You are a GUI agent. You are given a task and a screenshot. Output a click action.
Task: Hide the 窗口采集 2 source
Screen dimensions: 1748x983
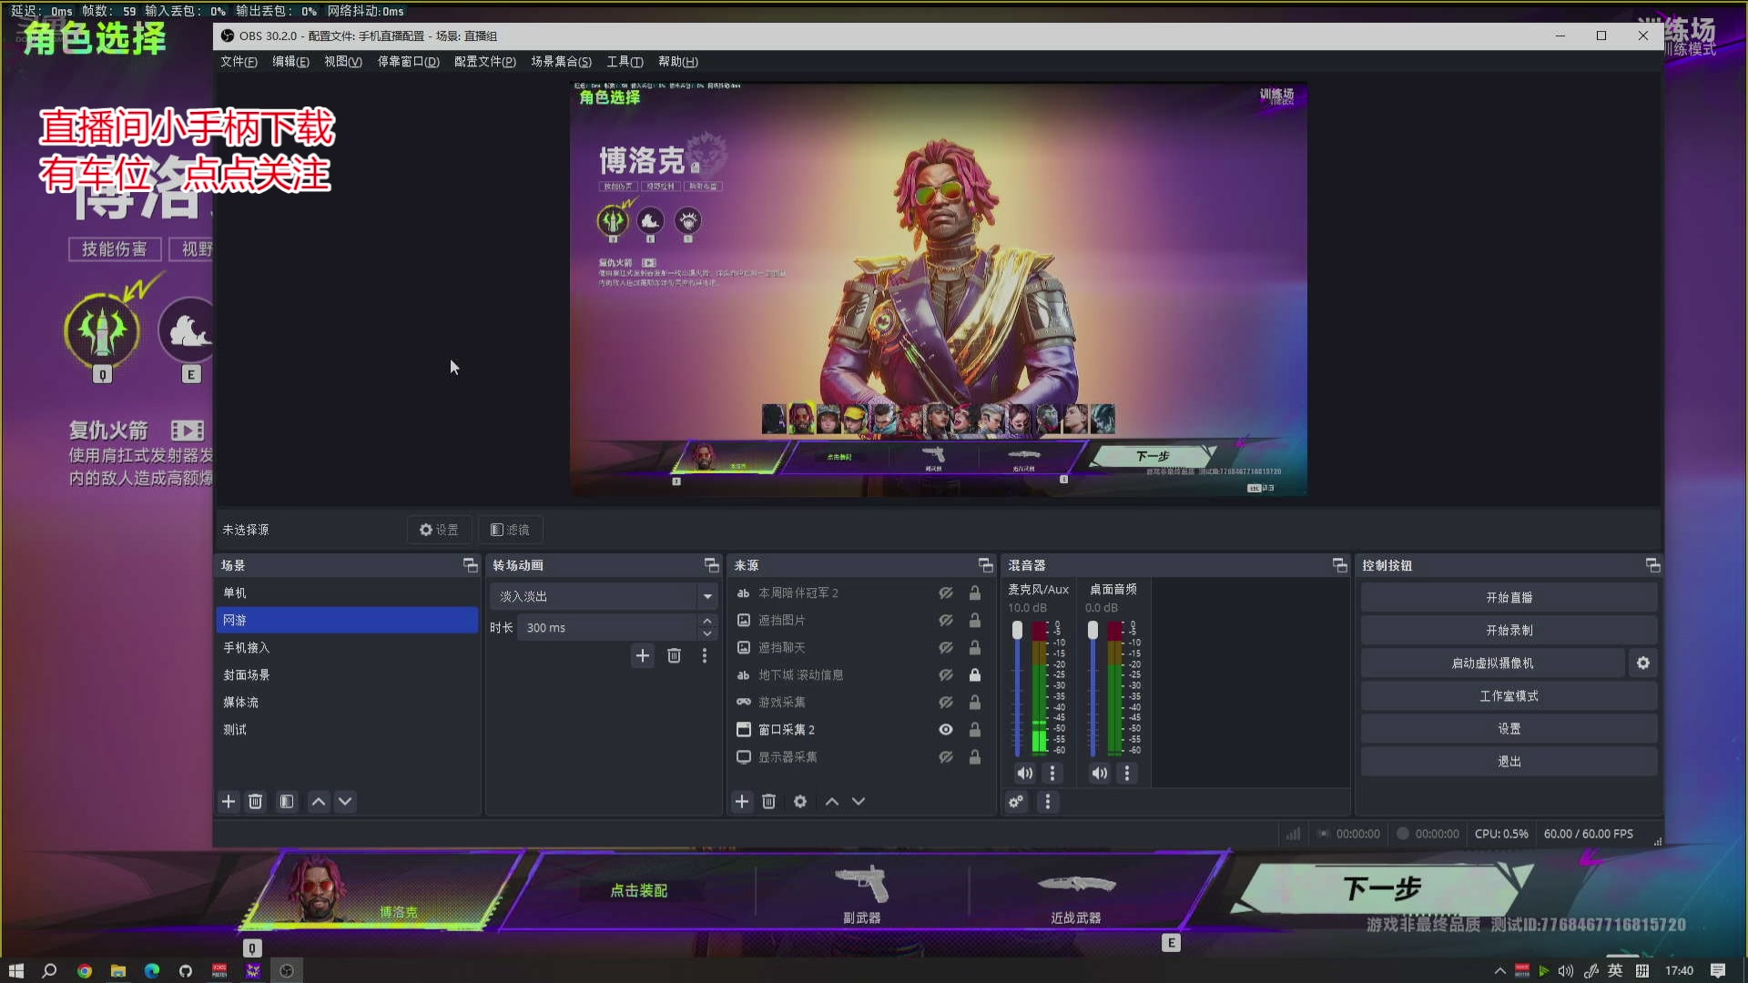(x=947, y=730)
